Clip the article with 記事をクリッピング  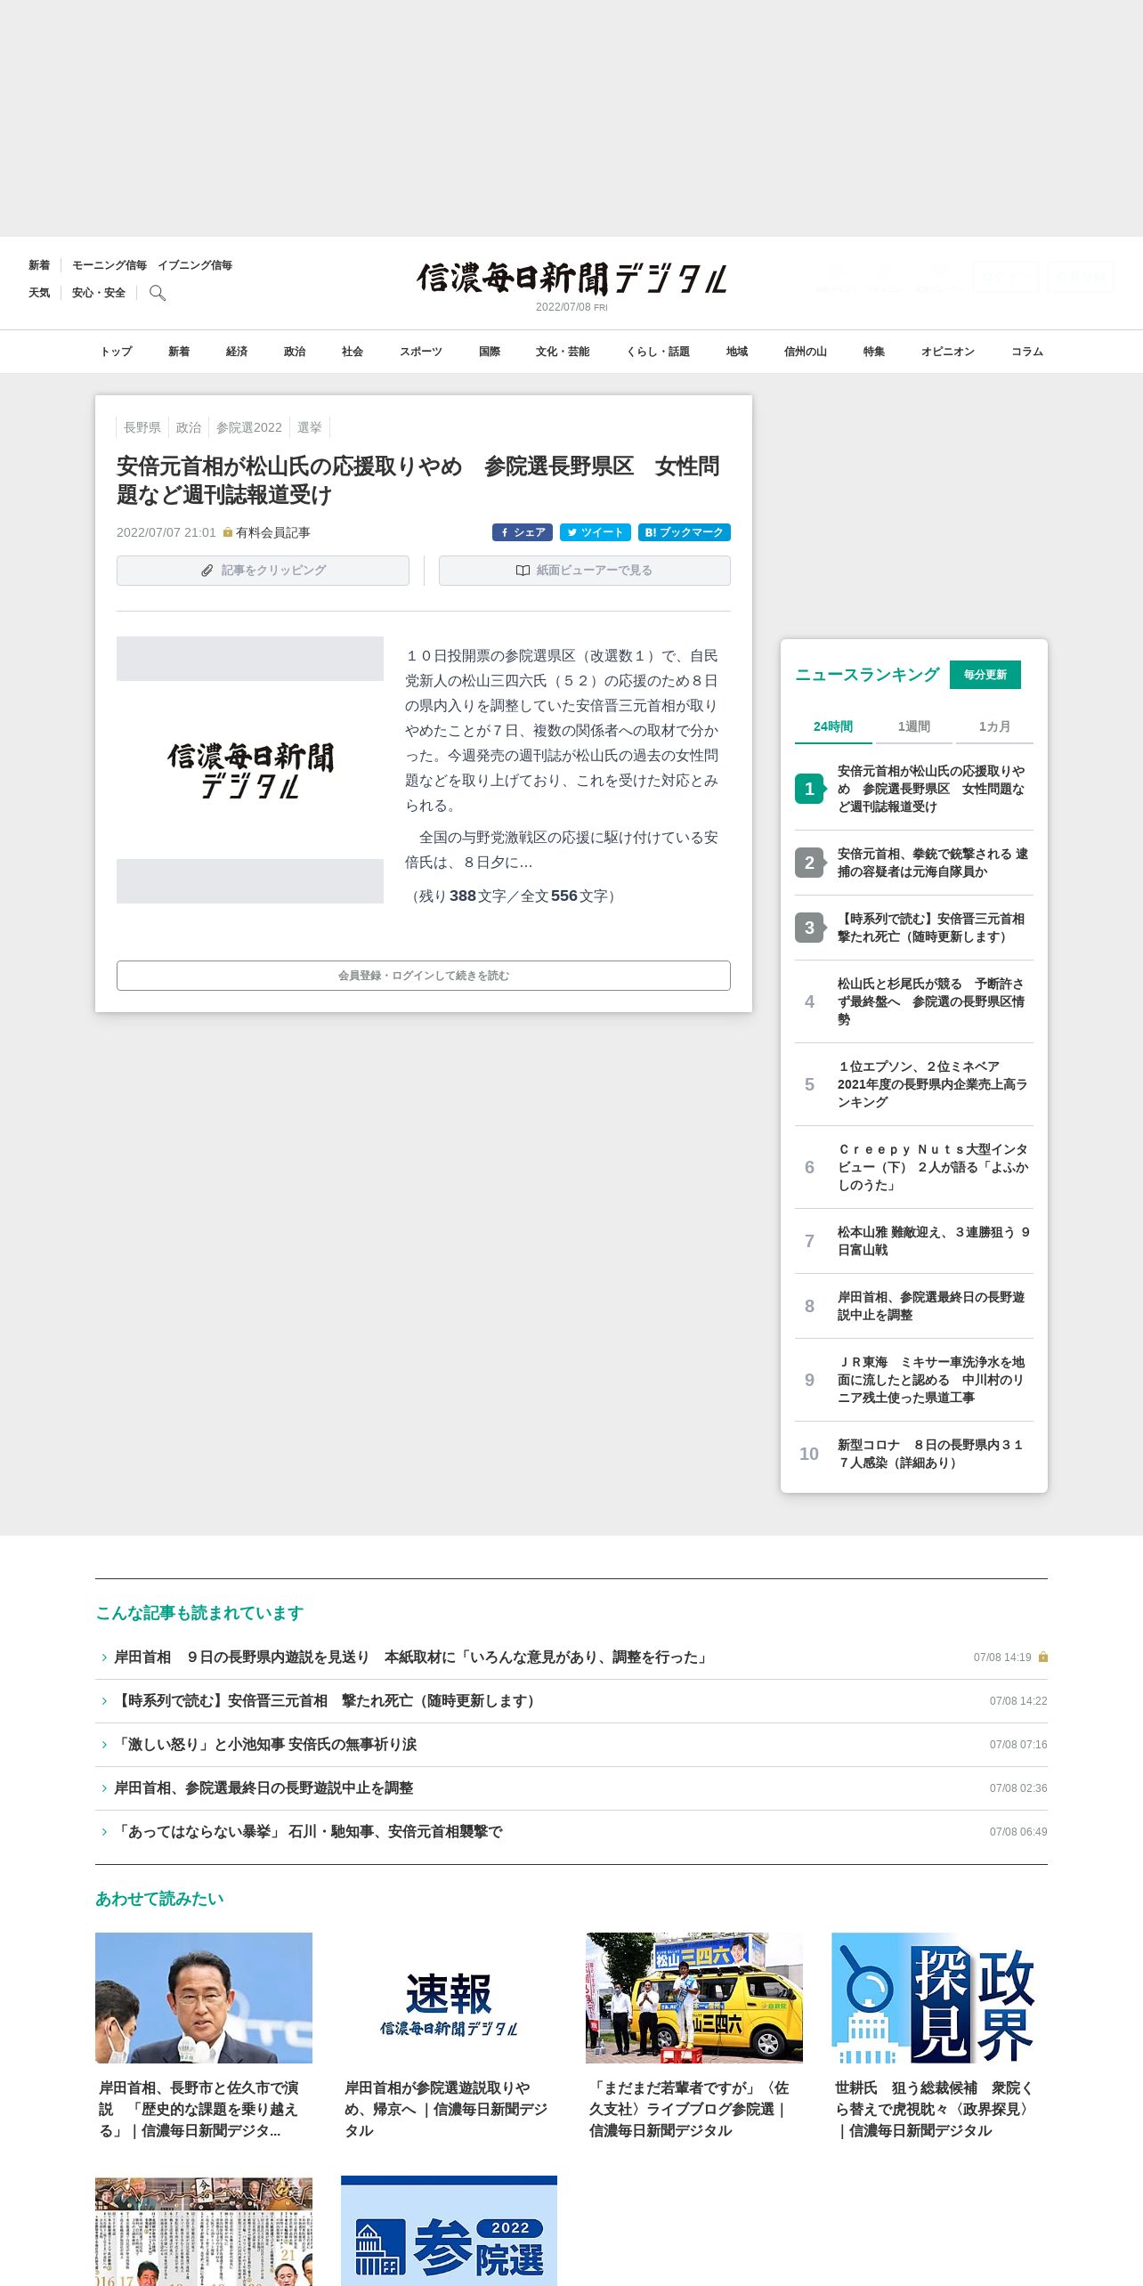click(263, 571)
